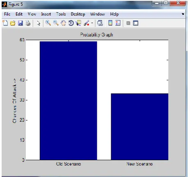Insert a legend using toolbar icon
The image size is (190, 177).
pyautogui.click(x=118, y=23)
